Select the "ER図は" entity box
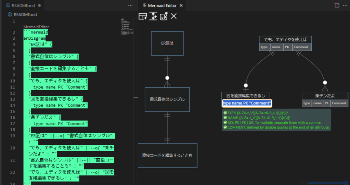 pyautogui.click(x=167, y=43)
